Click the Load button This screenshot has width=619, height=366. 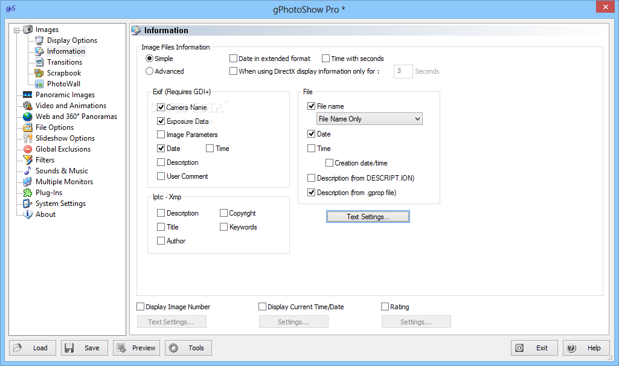33,348
